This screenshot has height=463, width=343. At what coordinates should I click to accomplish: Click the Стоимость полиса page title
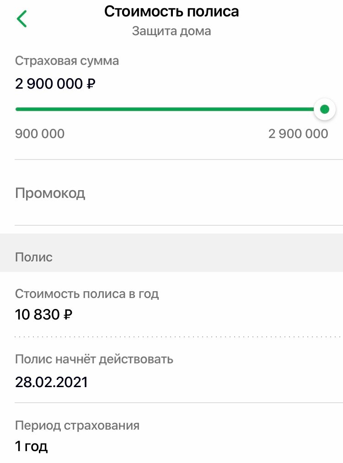171,12
